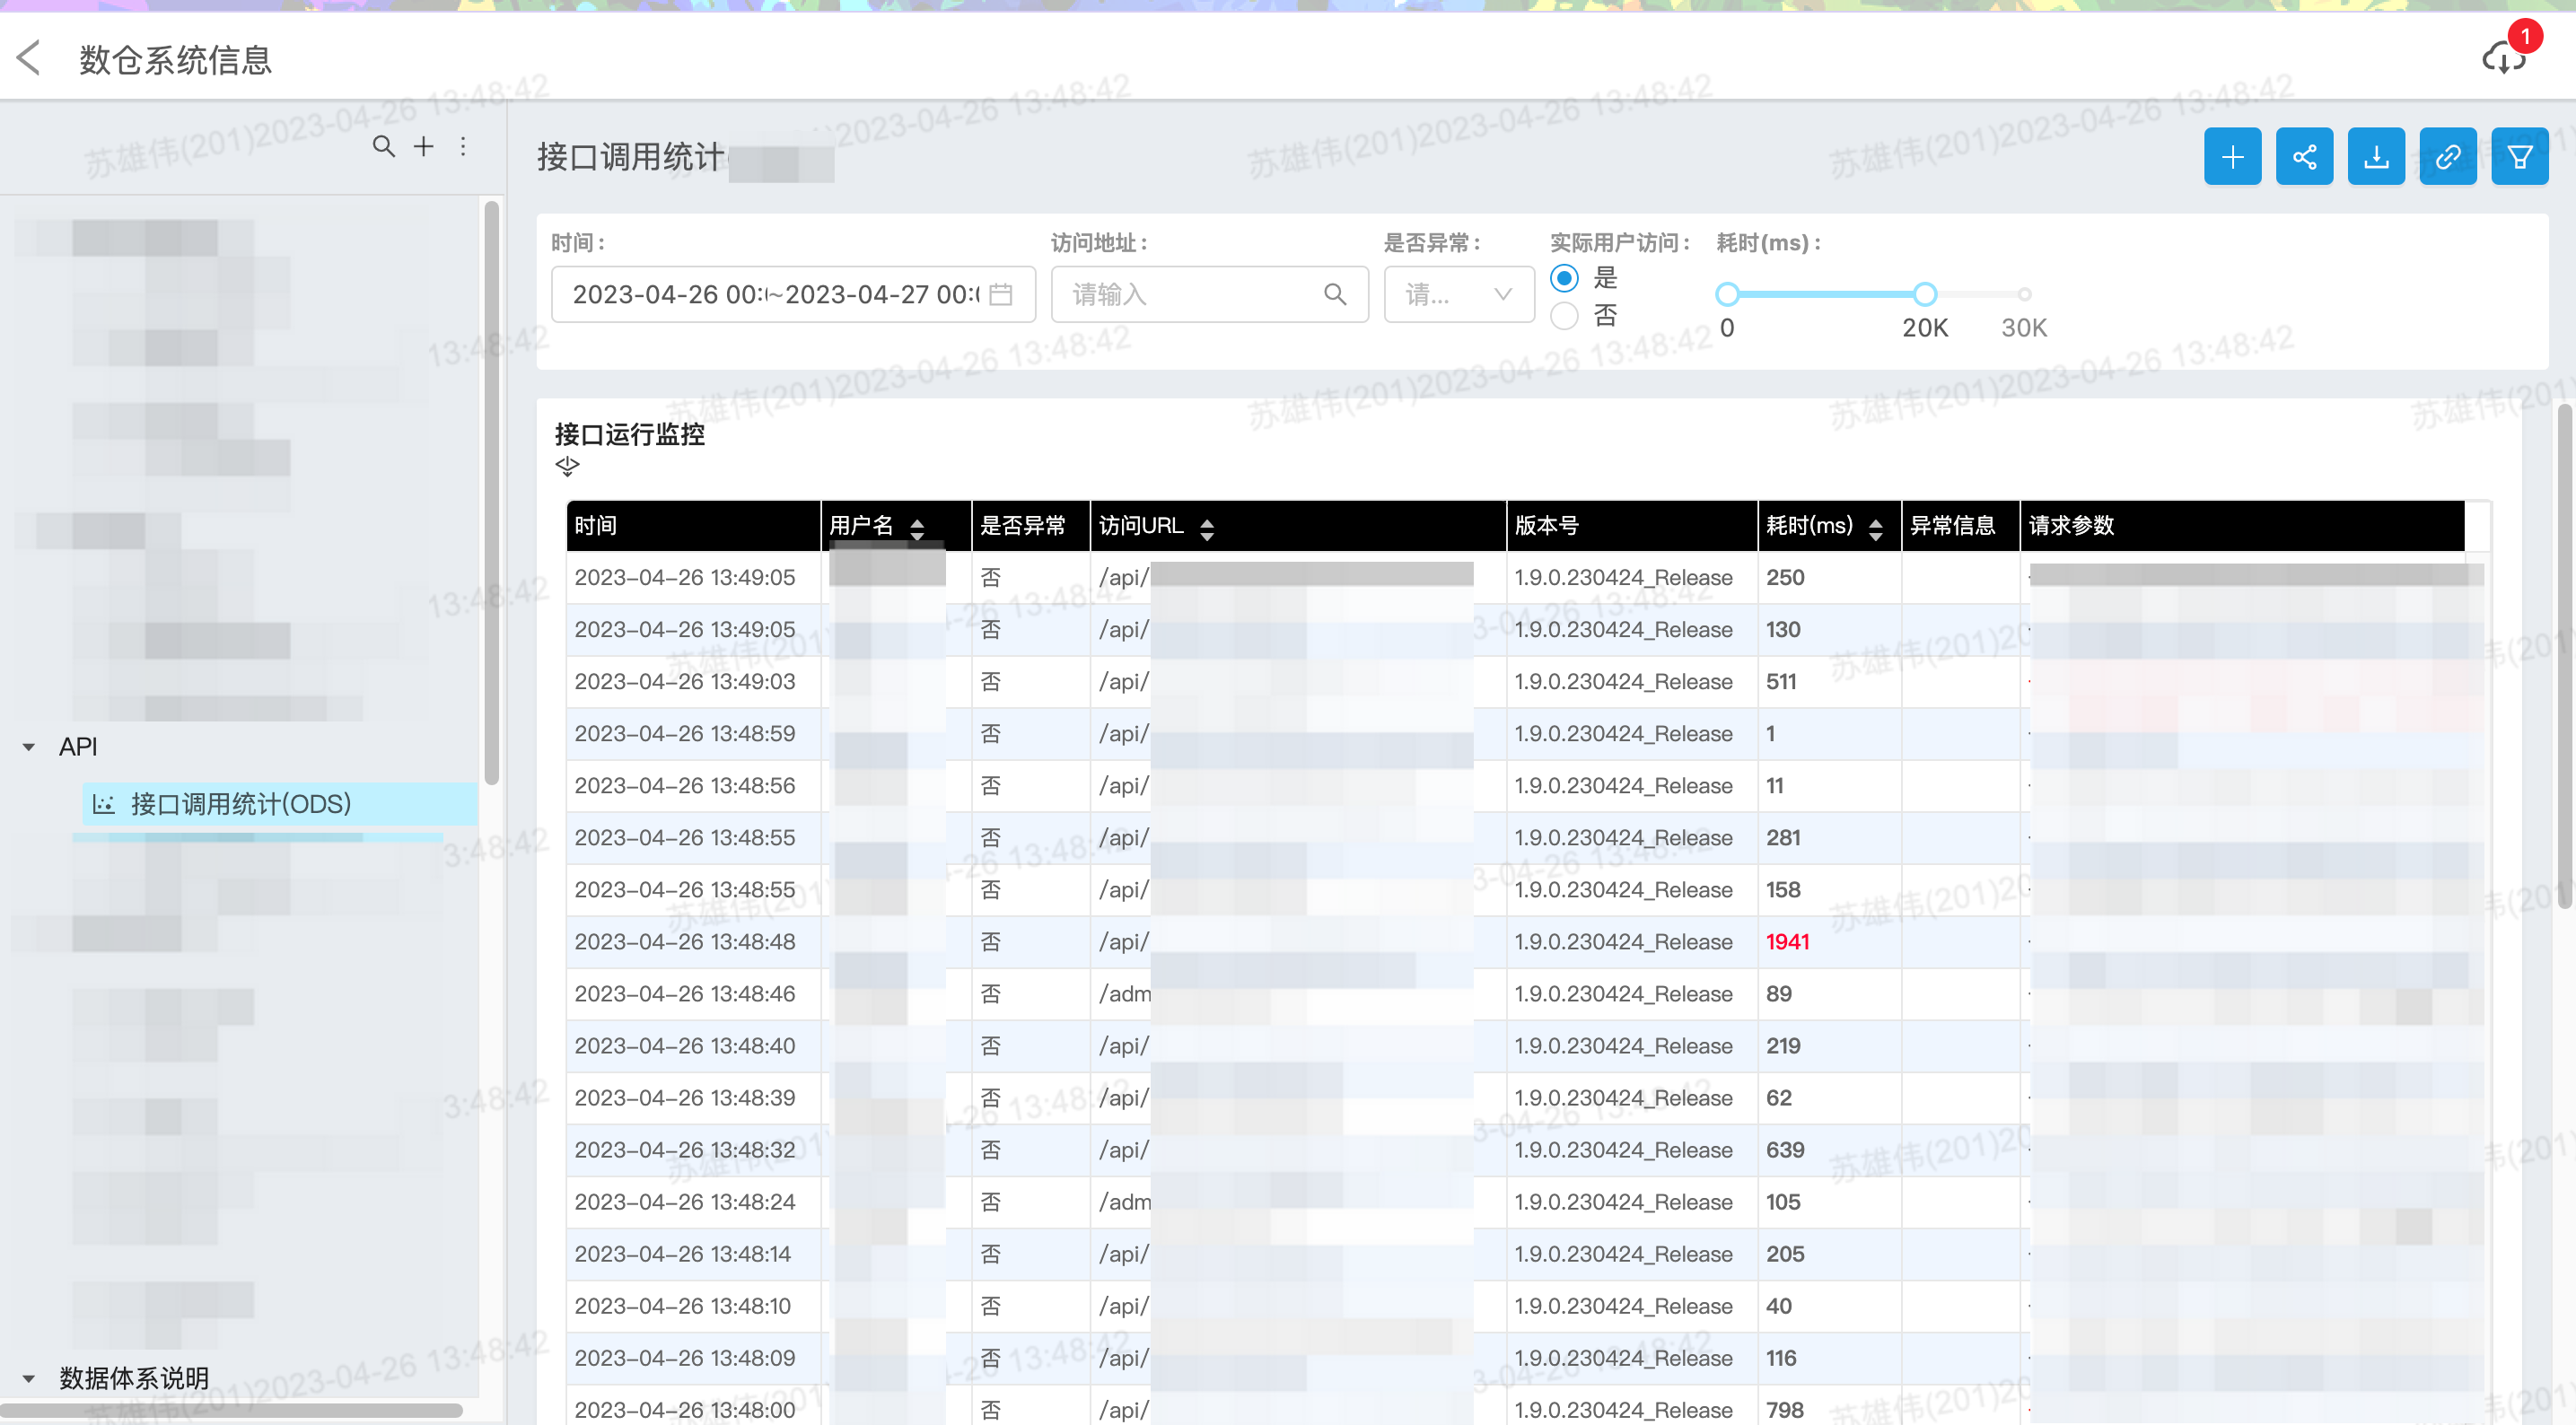Click the blue link button
Viewport: 2576px width, 1425px height.
point(2447,157)
